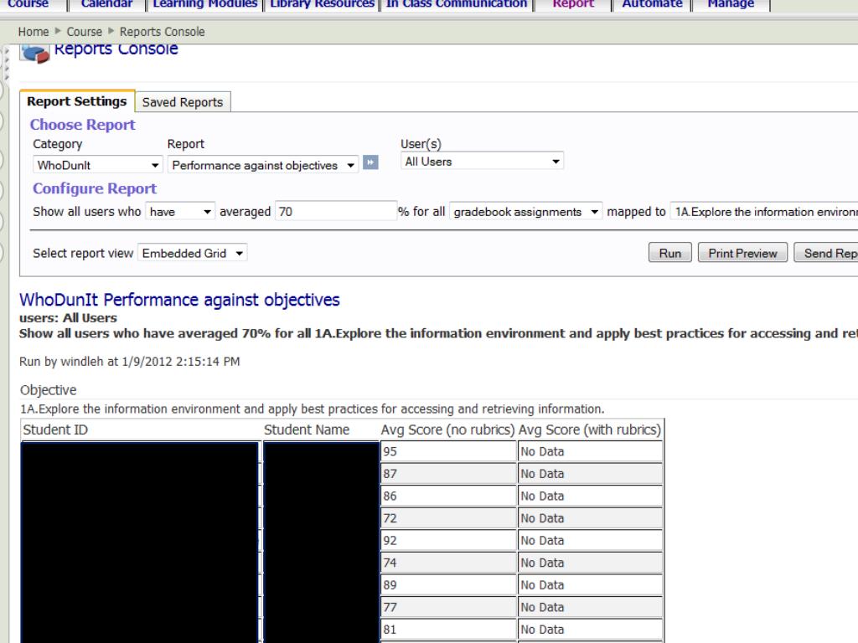Image resolution: width=858 pixels, height=643 pixels.
Task: Click the Avg Score (no rubrics) header
Action: pyautogui.click(x=447, y=430)
